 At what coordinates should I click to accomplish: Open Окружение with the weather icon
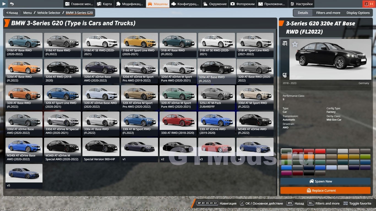pyautogui.click(x=215, y=4)
